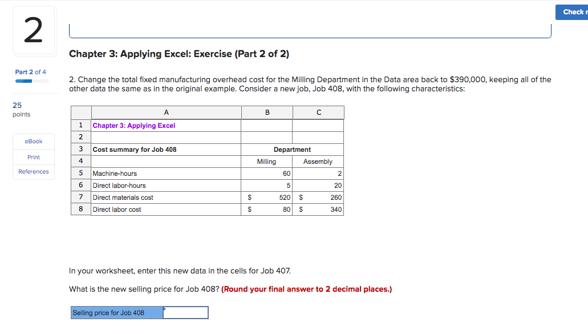
Task: Click row number 5 in the worksheet
Action: tap(80, 173)
